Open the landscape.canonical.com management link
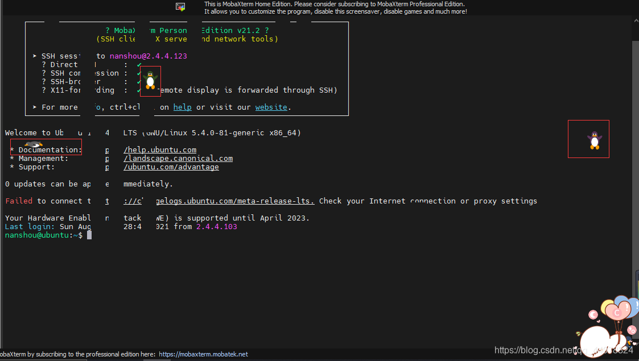This screenshot has height=361, width=639. (178, 158)
